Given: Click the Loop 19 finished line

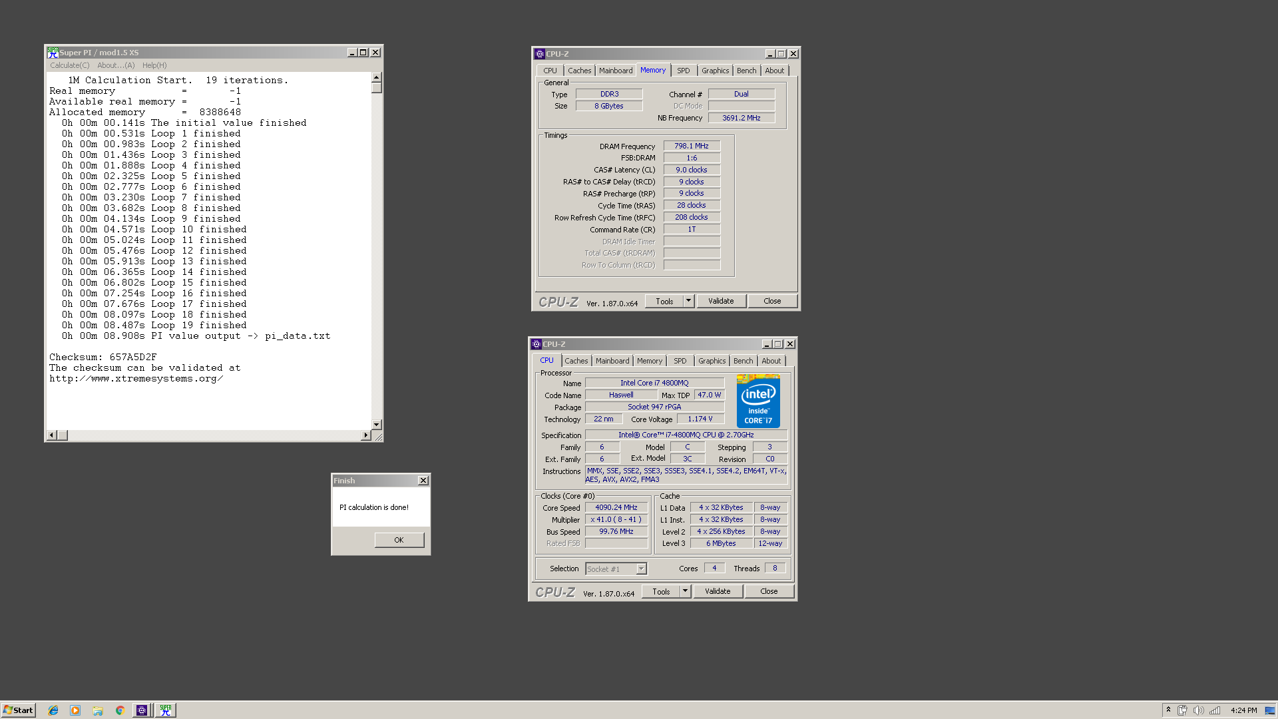Looking at the screenshot, I should pyautogui.click(x=154, y=326).
